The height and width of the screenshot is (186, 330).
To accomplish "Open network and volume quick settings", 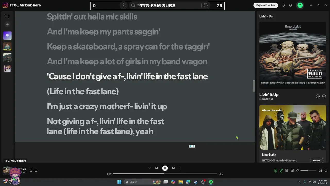I will (312, 182).
